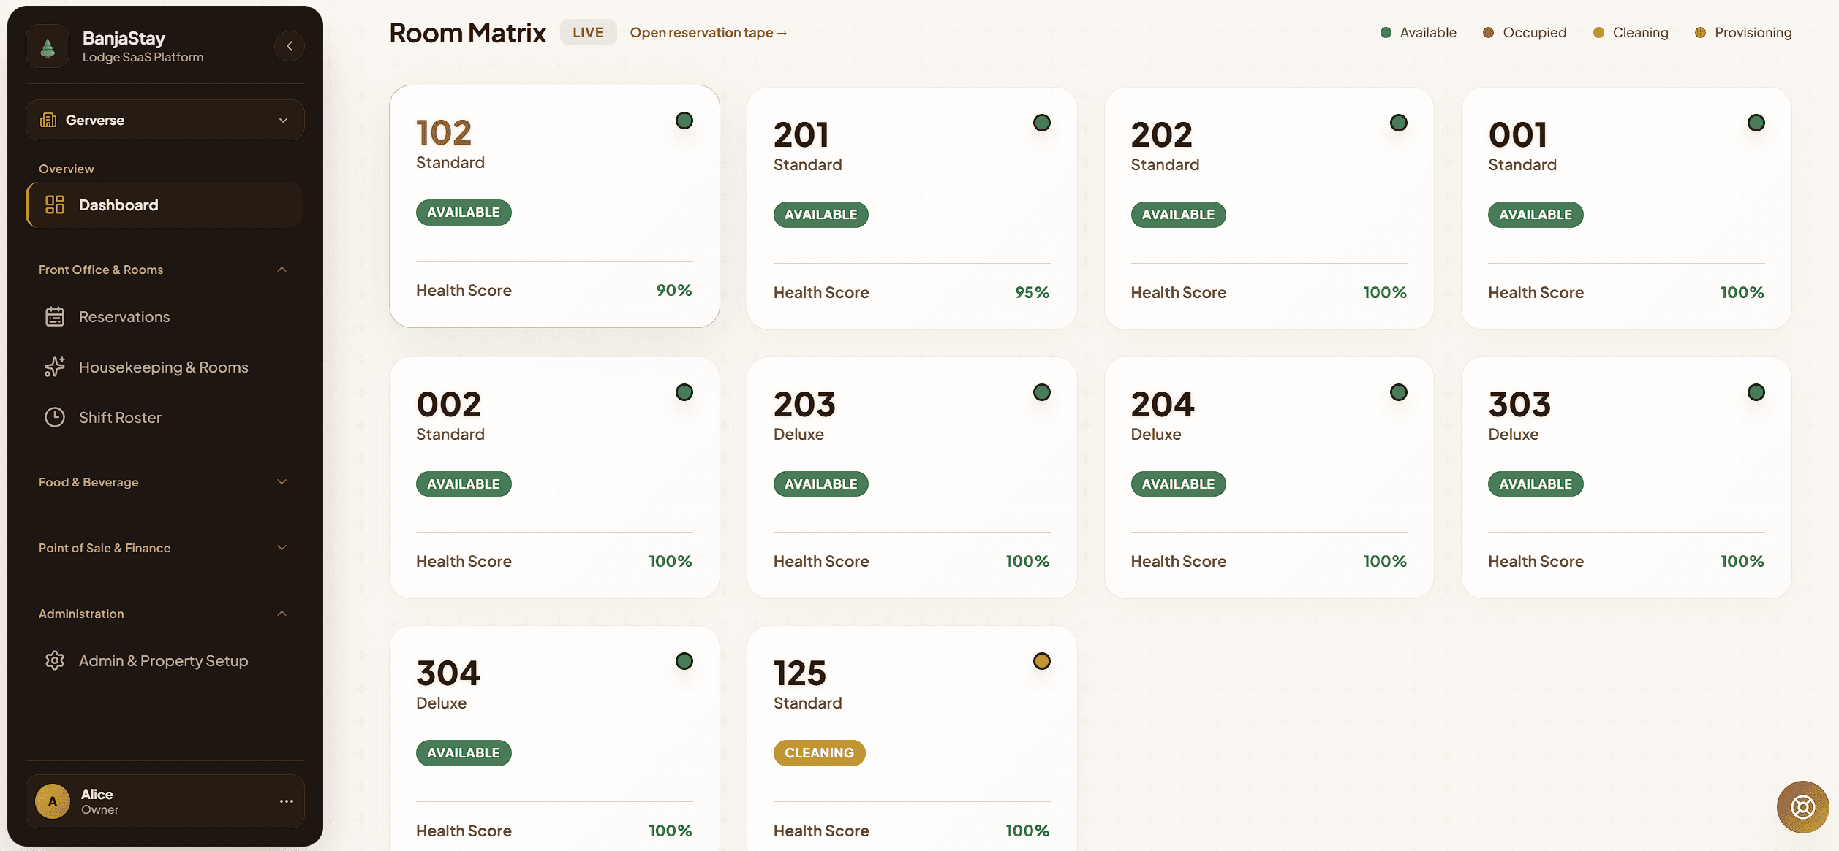Collapse the sidebar with the back chevron
The height and width of the screenshot is (851, 1839).
(290, 46)
